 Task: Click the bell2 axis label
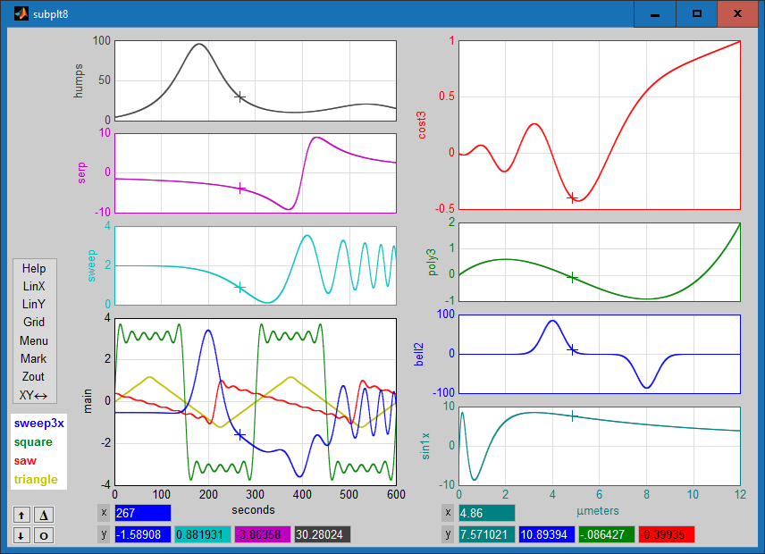(x=418, y=355)
